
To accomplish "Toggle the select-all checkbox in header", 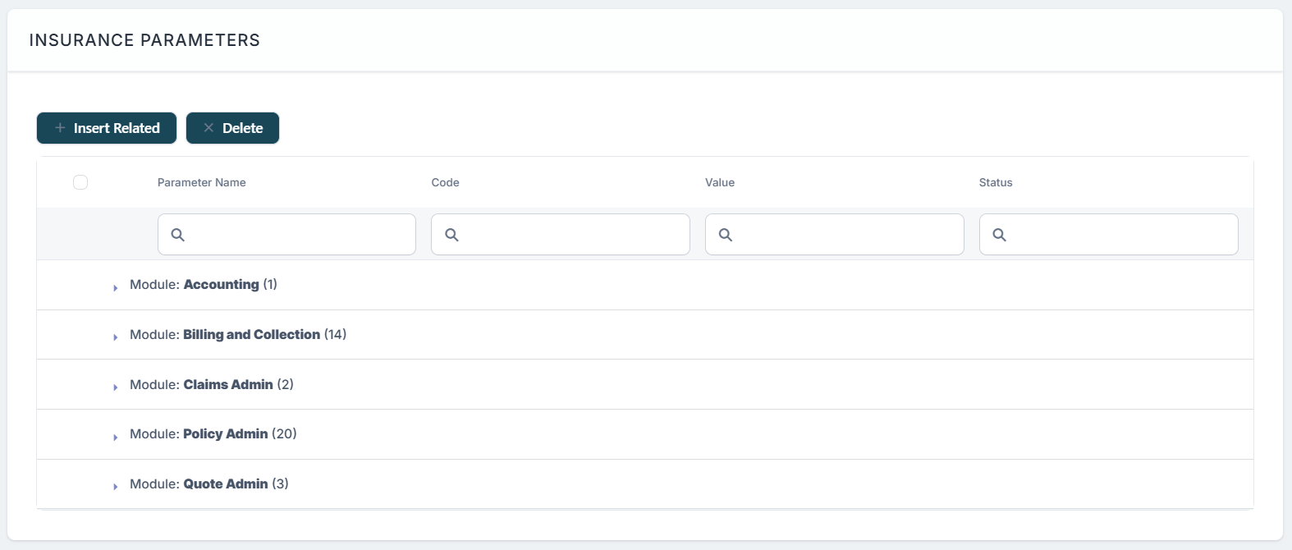I will pos(80,182).
